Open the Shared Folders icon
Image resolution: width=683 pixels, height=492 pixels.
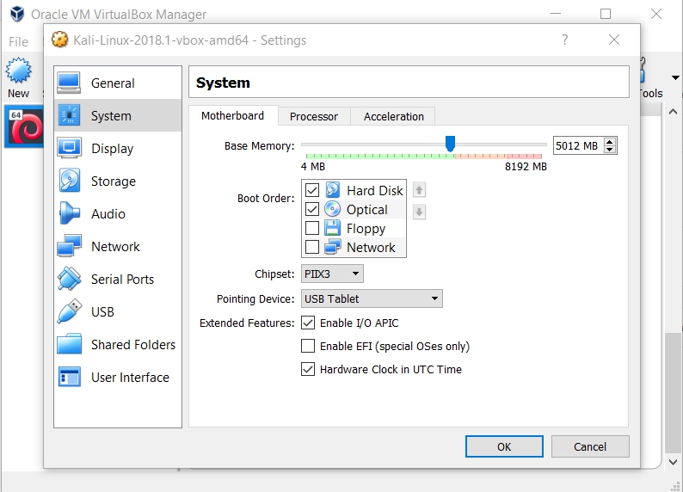point(70,345)
